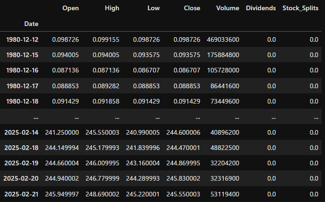The height and width of the screenshot is (202, 325).
Task: Click close value 244.470001
Action: click(183, 148)
